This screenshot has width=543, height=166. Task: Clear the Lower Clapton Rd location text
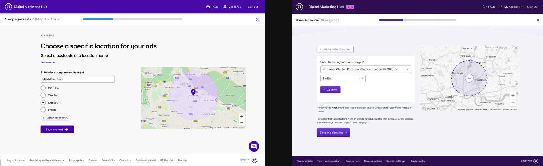408,69
